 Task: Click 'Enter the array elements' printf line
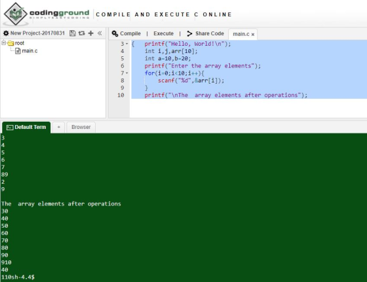(x=203, y=66)
